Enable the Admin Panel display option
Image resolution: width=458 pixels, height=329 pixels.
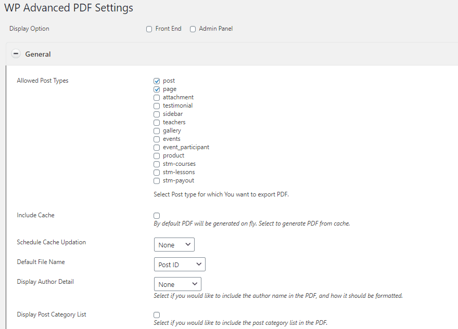click(x=193, y=29)
